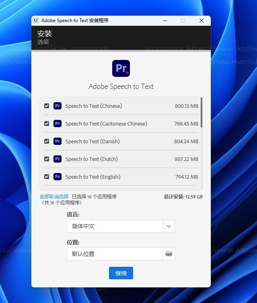257x303 pixels.
Task: Select the Speech to Text (Cantonese Chinese) label
Action: (106, 124)
